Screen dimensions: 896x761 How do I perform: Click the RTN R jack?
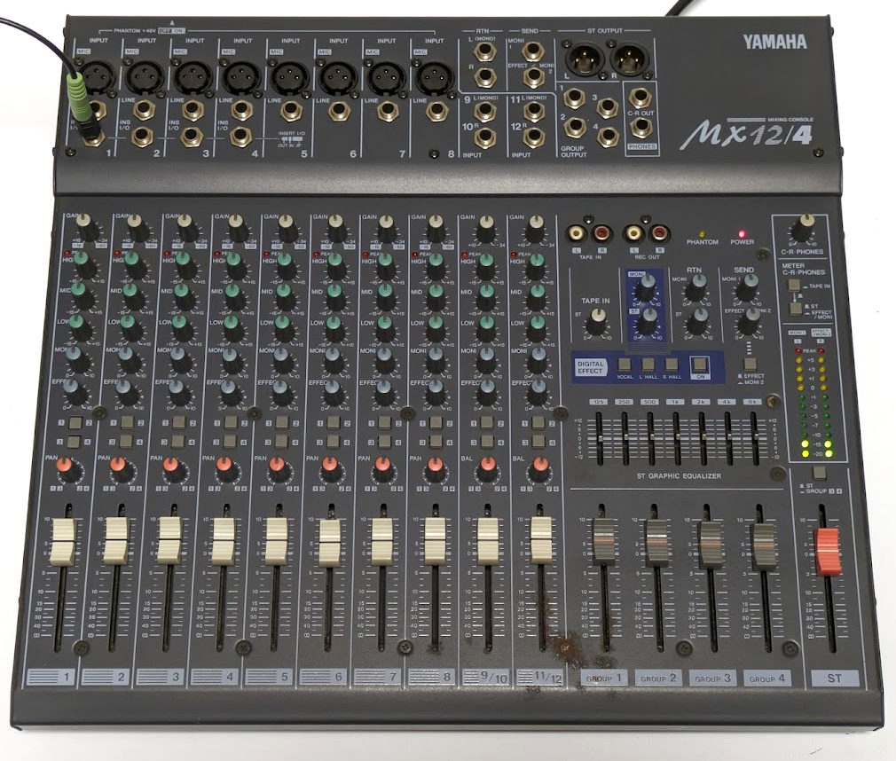(x=484, y=76)
